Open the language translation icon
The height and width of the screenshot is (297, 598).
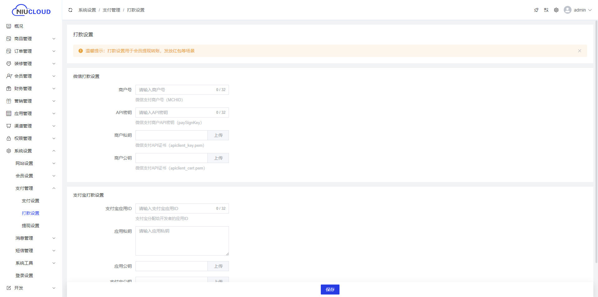(x=546, y=10)
